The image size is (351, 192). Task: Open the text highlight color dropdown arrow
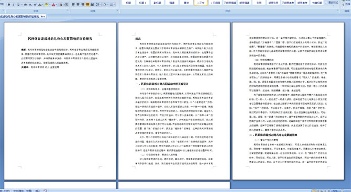pyautogui.click(x=50, y=5)
